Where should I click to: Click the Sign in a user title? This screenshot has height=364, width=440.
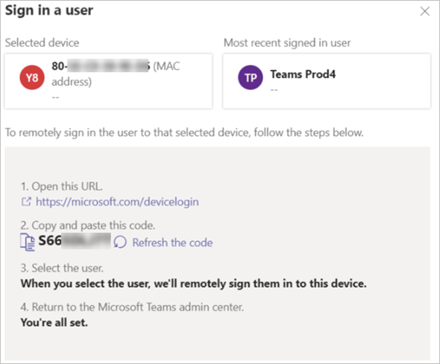pyautogui.click(x=49, y=10)
